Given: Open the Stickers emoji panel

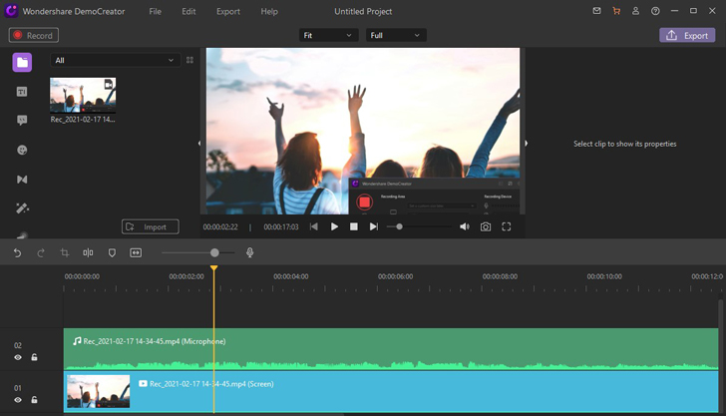Looking at the screenshot, I should coord(22,150).
